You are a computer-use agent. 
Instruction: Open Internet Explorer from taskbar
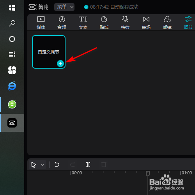[x=12, y=86]
